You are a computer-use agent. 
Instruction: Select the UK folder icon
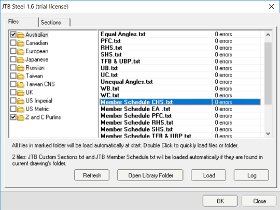point(21,93)
